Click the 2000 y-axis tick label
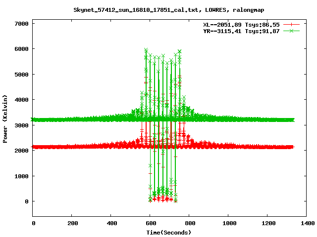Viewport: 317px width, 237px height. (21, 151)
